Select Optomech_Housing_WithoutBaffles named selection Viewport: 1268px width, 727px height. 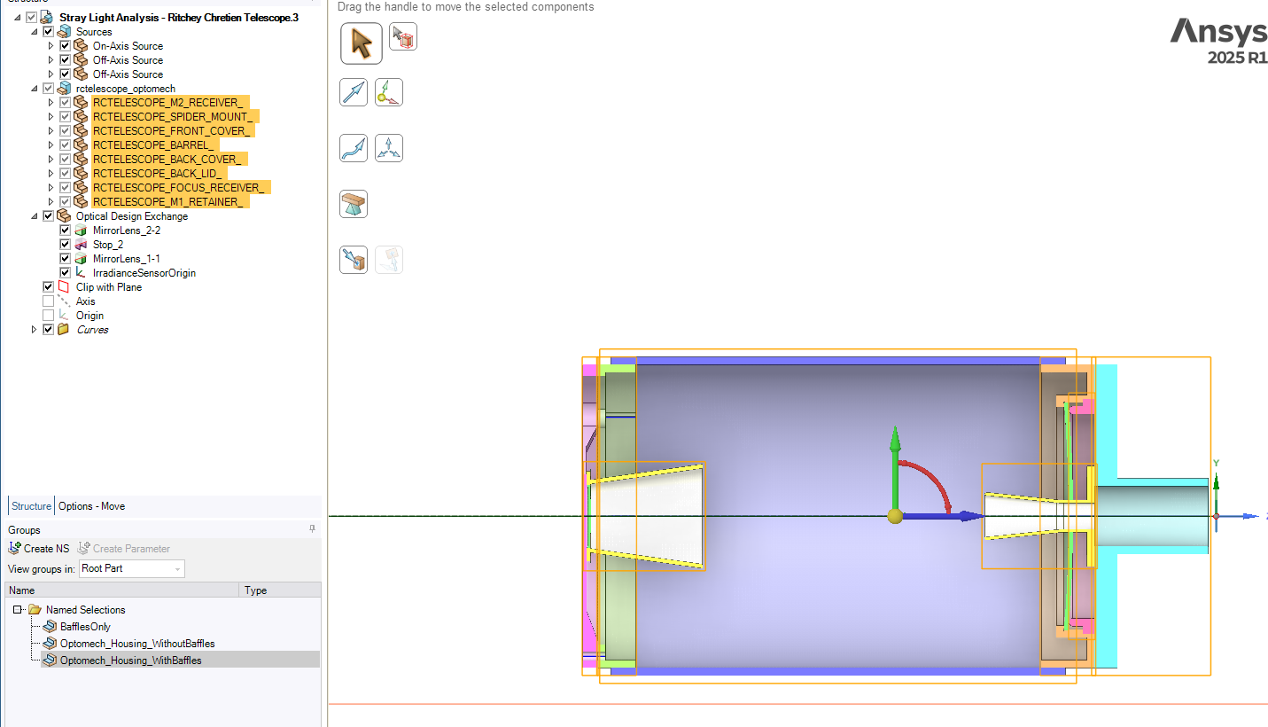(137, 644)
